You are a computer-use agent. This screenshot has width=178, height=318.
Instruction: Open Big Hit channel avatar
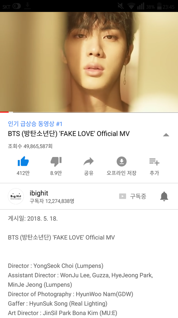(16, 196)
